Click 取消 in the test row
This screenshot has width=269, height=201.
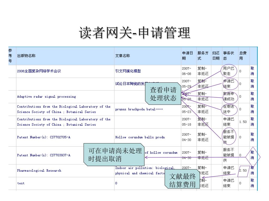pyautogui.click(x=252, y=183)
